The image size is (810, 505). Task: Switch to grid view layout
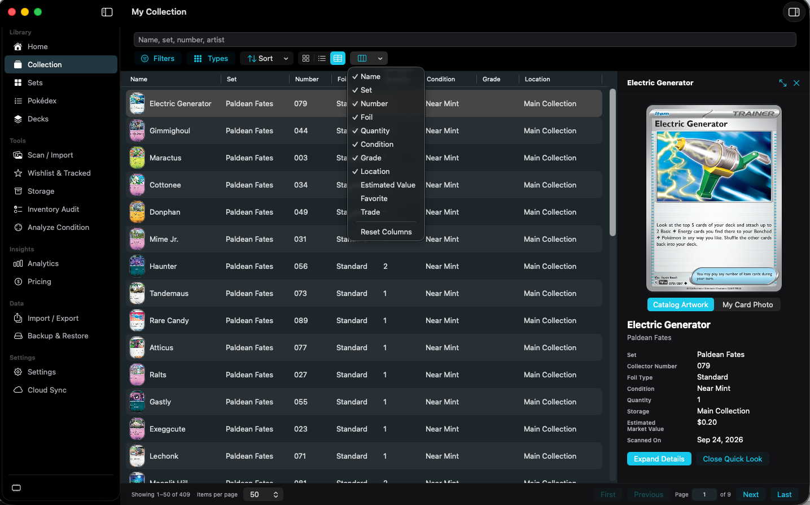click(306, 58)
